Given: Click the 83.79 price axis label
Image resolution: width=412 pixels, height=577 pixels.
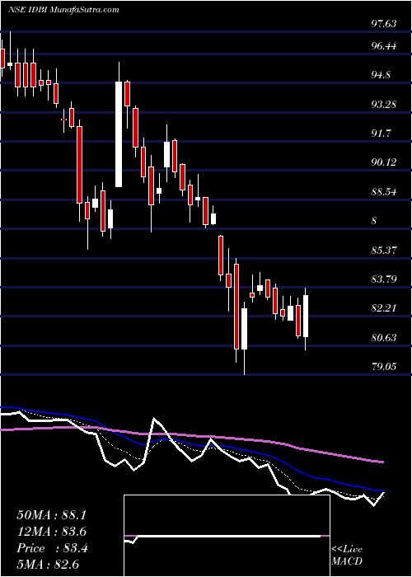Looking at the screenshot, I should (384, 279).
